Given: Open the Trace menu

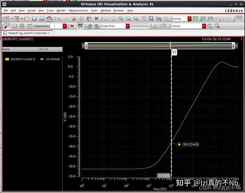Looking at the screenshot, I should (50, 11).
